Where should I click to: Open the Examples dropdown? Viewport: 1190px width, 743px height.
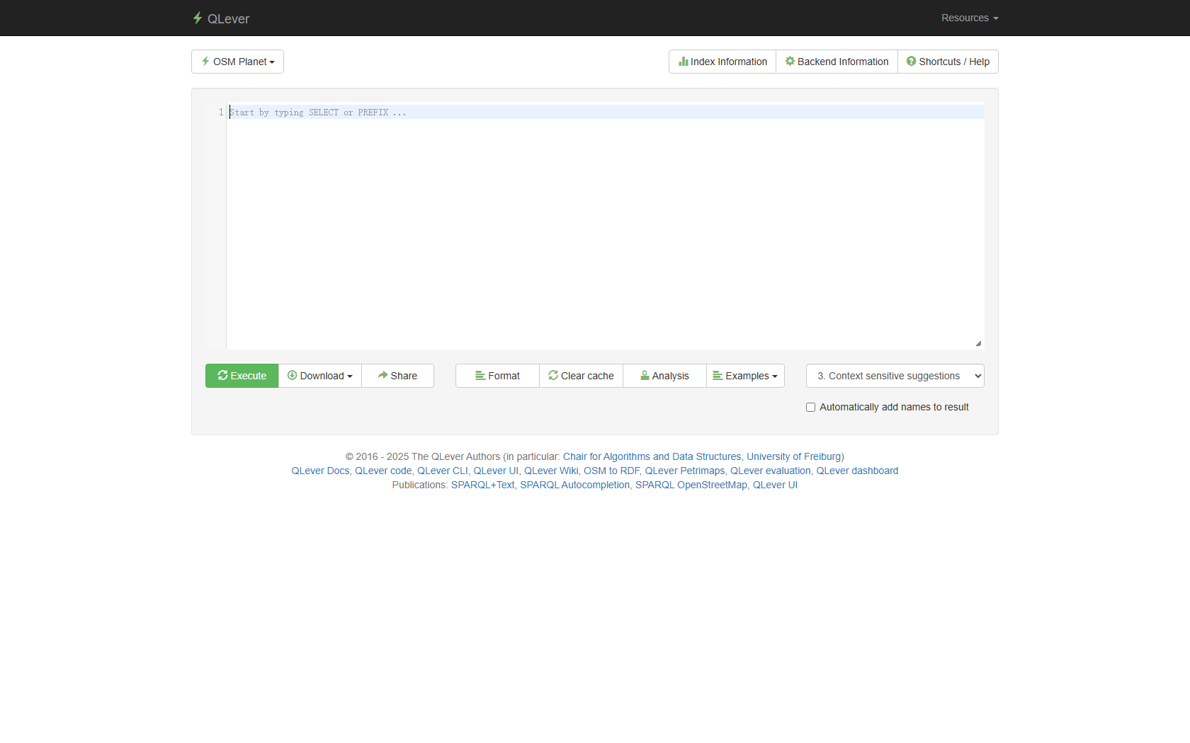tap(745, 376)
